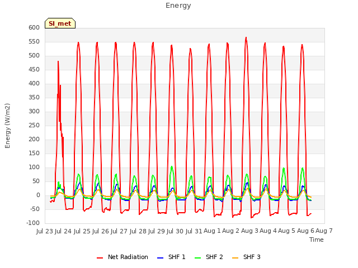The width and height of the screenshot is (358, 268).
Task: Click the orange SHF 3 legend swatch
Action: click(235, 258)
